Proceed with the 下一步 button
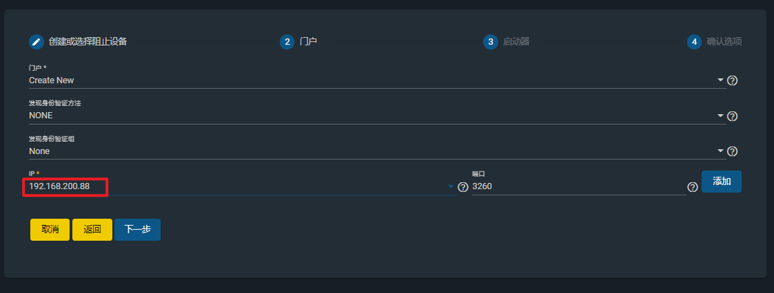774x293 pixels. point(137,230)
